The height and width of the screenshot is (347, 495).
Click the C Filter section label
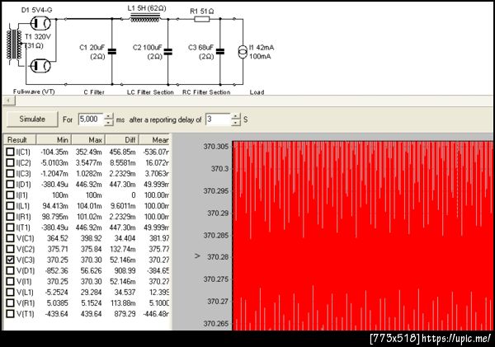pos(94,92)
